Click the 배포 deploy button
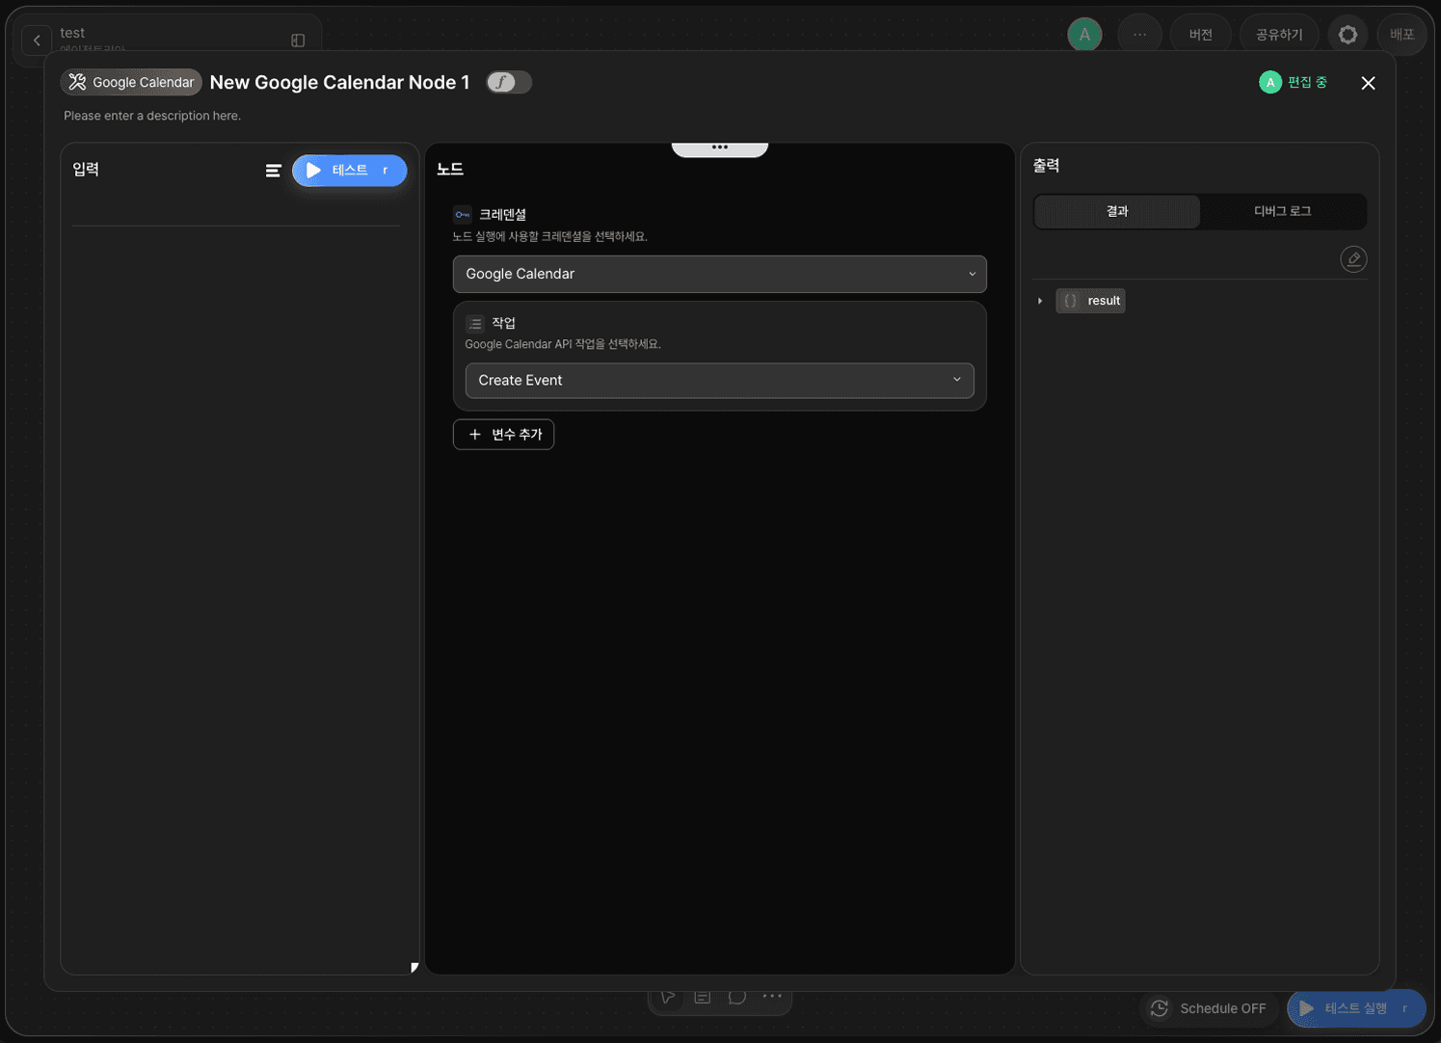The image size is (1441, 1043). tap(1401, 35)
